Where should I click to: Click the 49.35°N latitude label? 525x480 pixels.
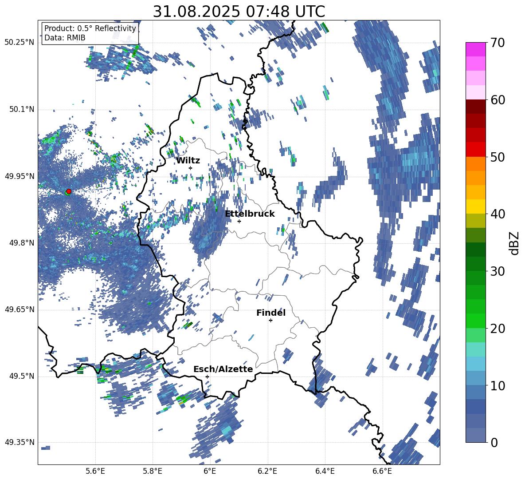pyautogui.click(x=20, y=442)
